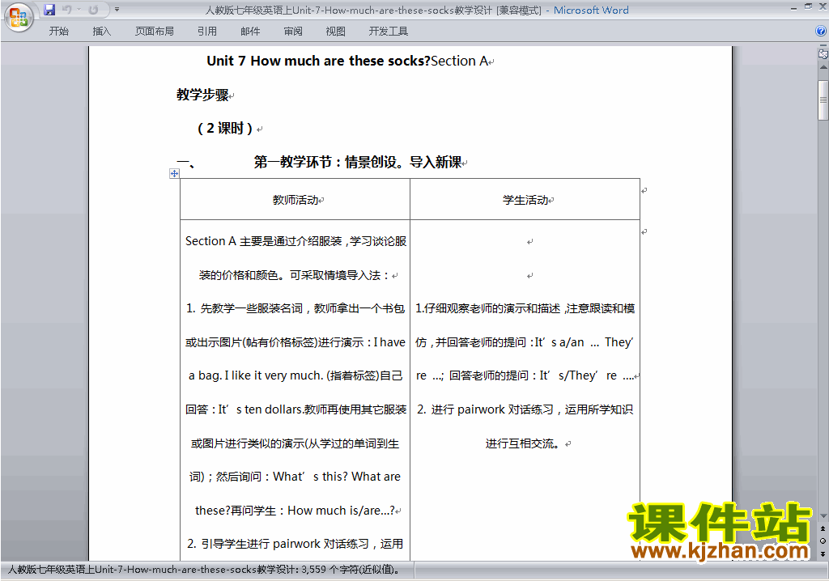Image resolution: width=829 pixels, height=581 pixels.
Task: Click the '学生活动' table header cell
Action: (x=525, y=199)
